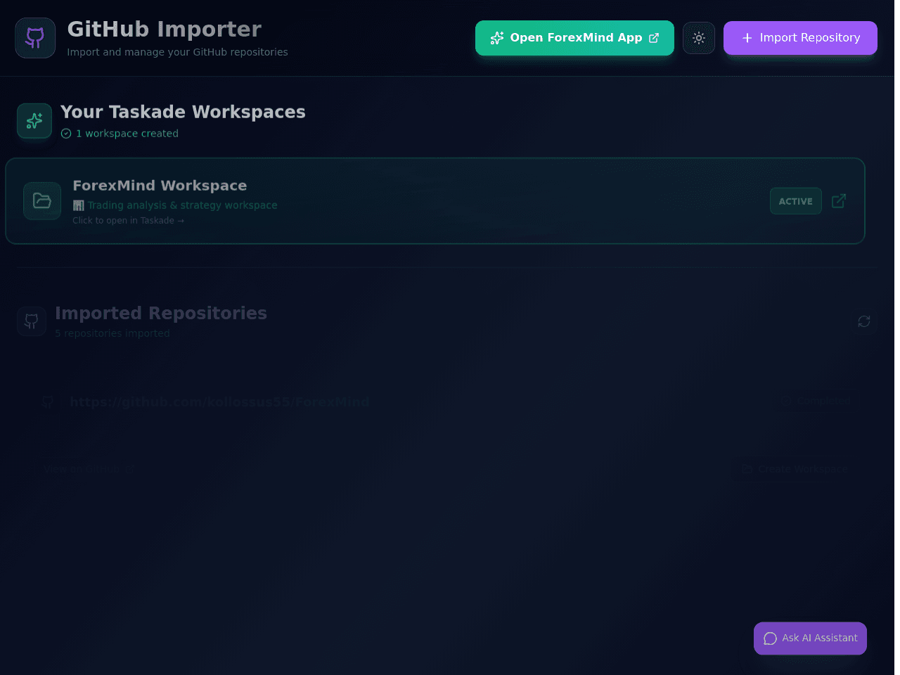
Task: Follow the View on GitHub link
Action: tap(89, 469)
